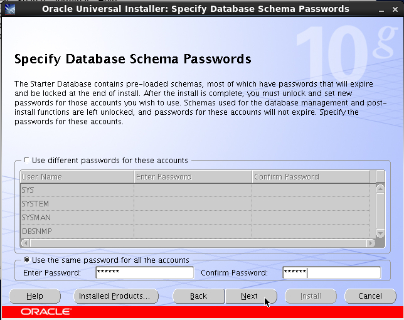404x320 pixels.
Task: Click Next to continue
Action: 251,296
